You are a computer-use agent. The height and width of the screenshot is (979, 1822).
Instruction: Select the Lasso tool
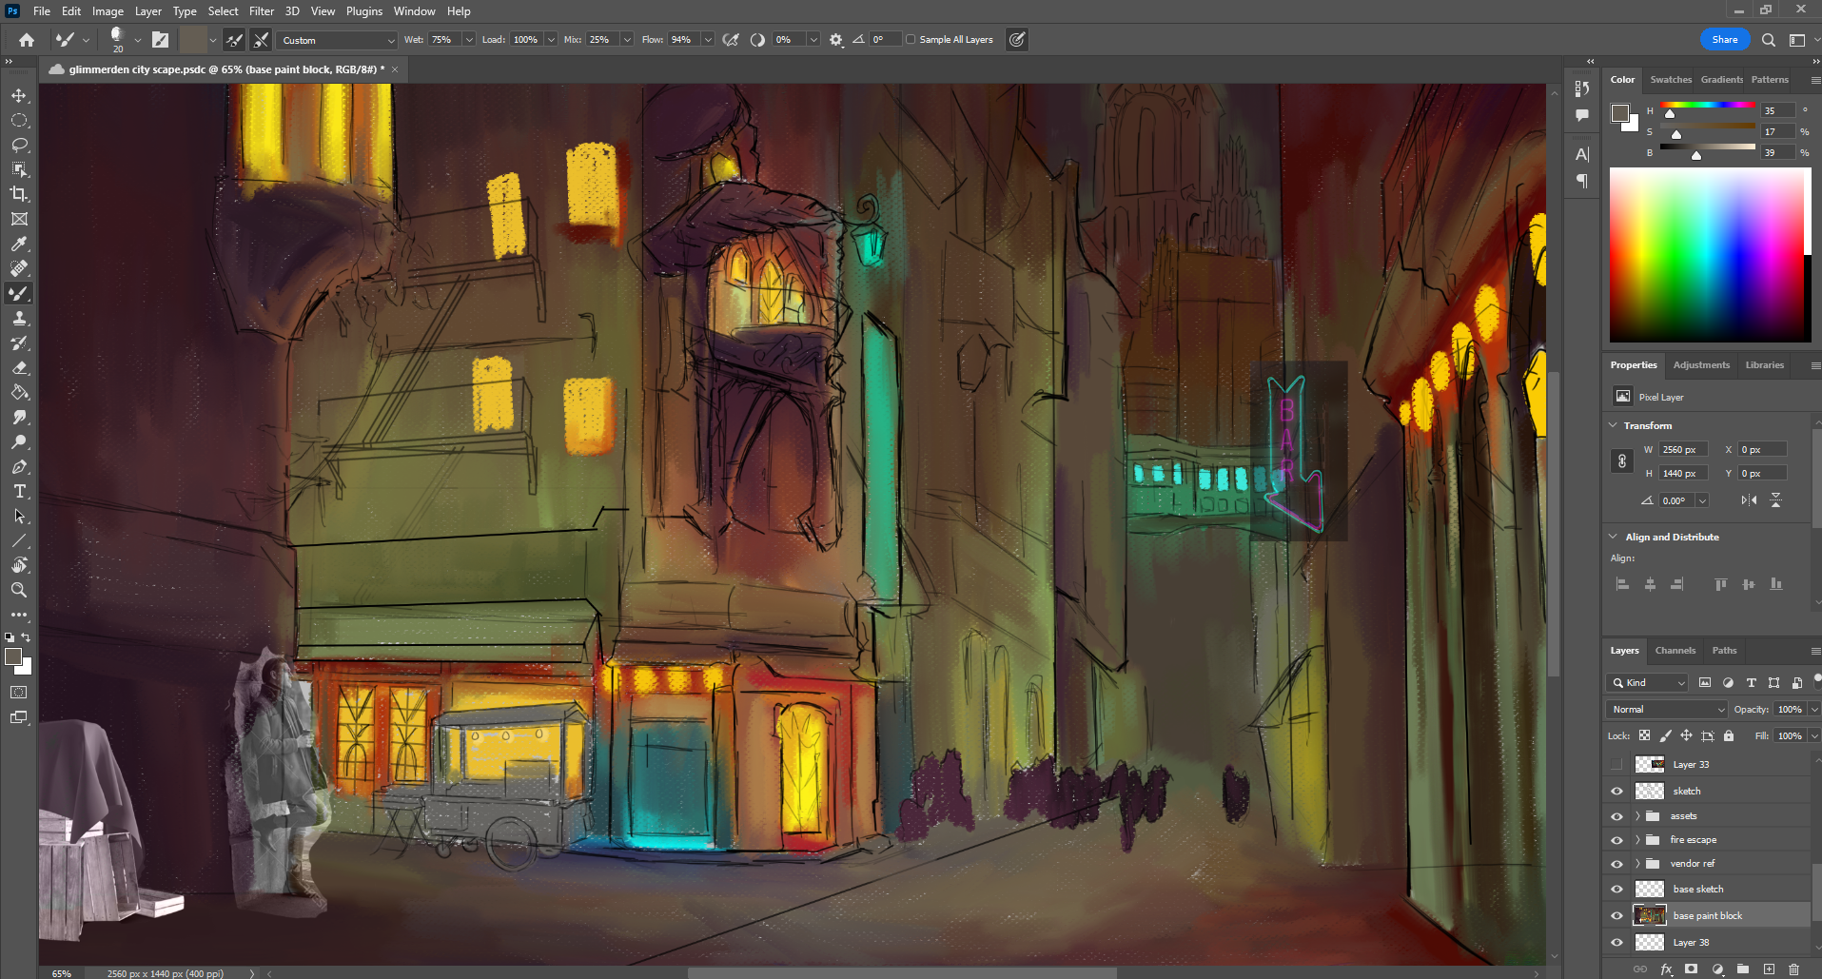pos(19,146)
